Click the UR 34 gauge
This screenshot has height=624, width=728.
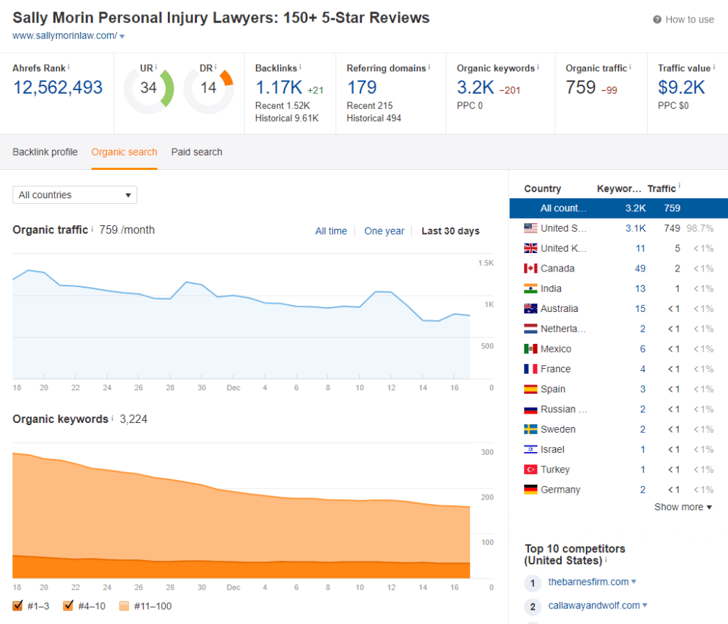[x=149, y=89]
